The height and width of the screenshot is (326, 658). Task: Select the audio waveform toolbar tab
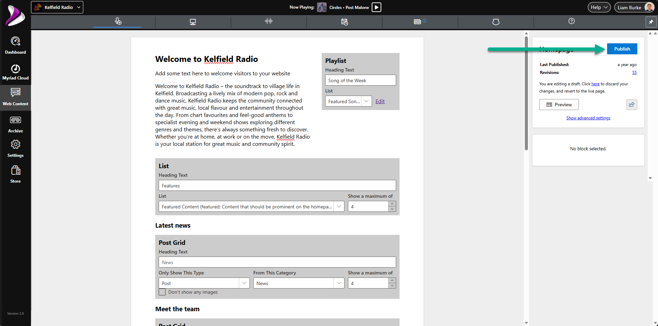269,21
